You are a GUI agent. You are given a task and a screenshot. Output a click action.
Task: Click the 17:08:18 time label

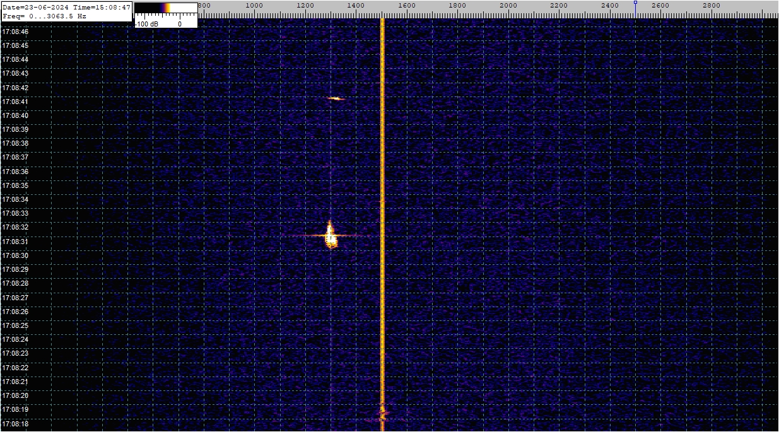[15, 424]
